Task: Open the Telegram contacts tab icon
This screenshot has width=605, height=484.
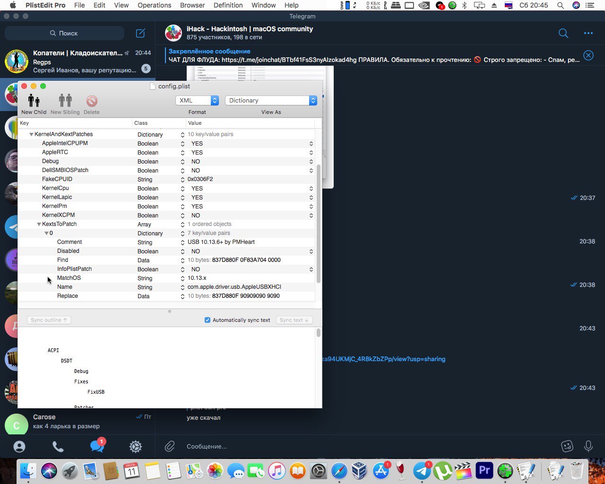Action: 19,446
